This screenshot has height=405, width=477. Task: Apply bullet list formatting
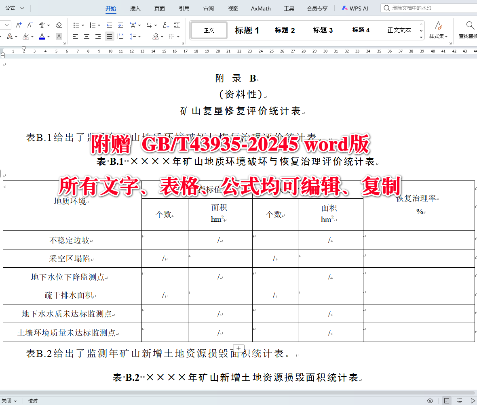tap(77, 25)
